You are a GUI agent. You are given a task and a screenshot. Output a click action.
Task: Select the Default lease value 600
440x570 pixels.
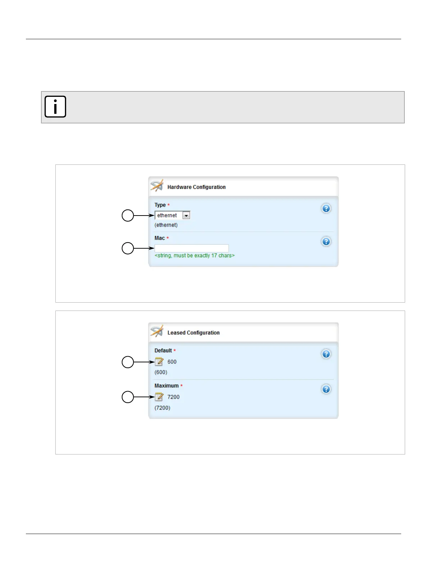coord(172,362)
